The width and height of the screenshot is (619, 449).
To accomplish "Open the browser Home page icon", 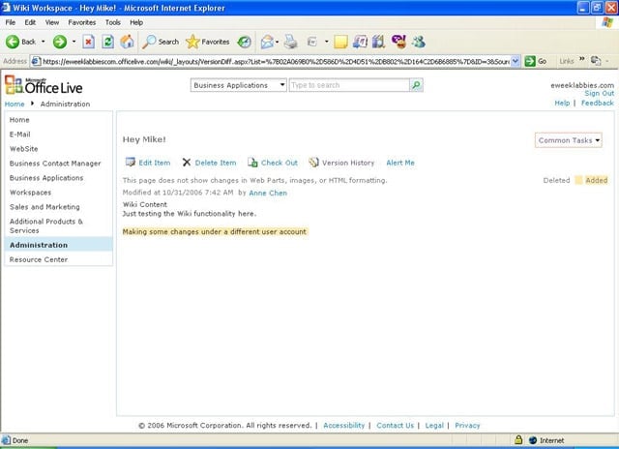I will (x=127, y=42).
